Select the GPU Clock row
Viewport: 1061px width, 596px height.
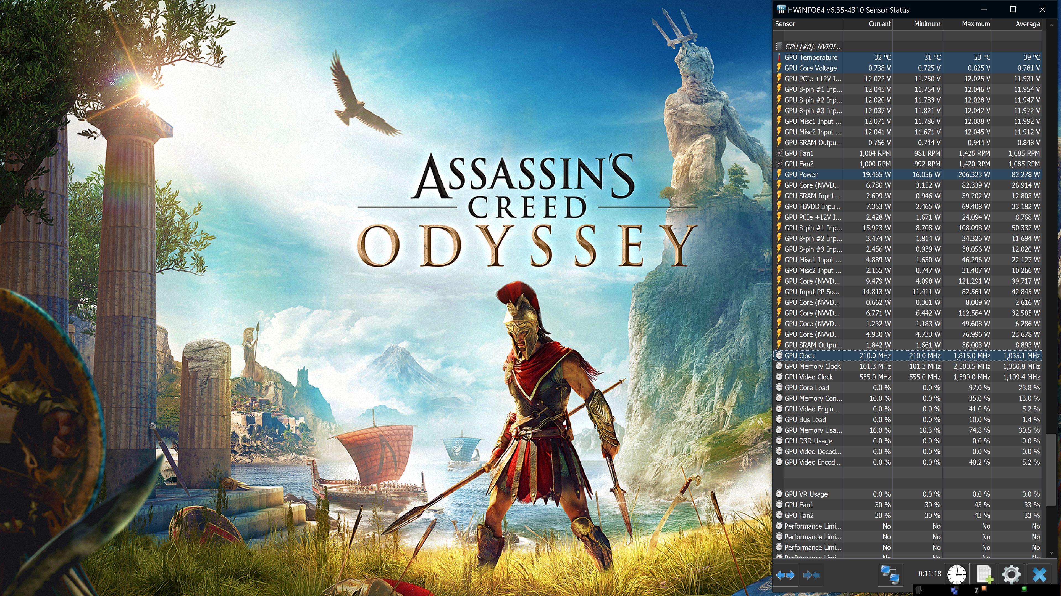tap(799, 356)
